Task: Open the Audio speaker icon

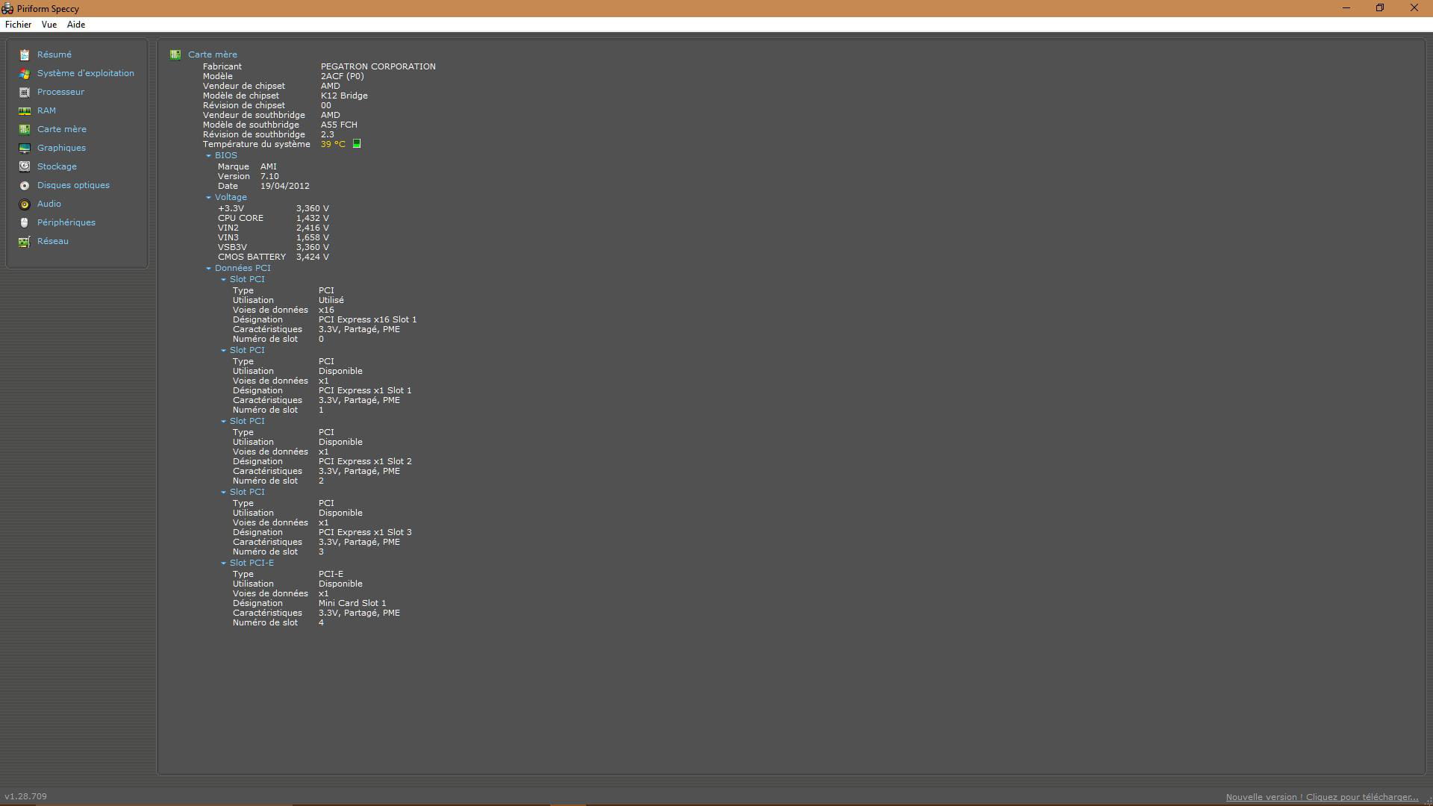Action: click(25, 204)
